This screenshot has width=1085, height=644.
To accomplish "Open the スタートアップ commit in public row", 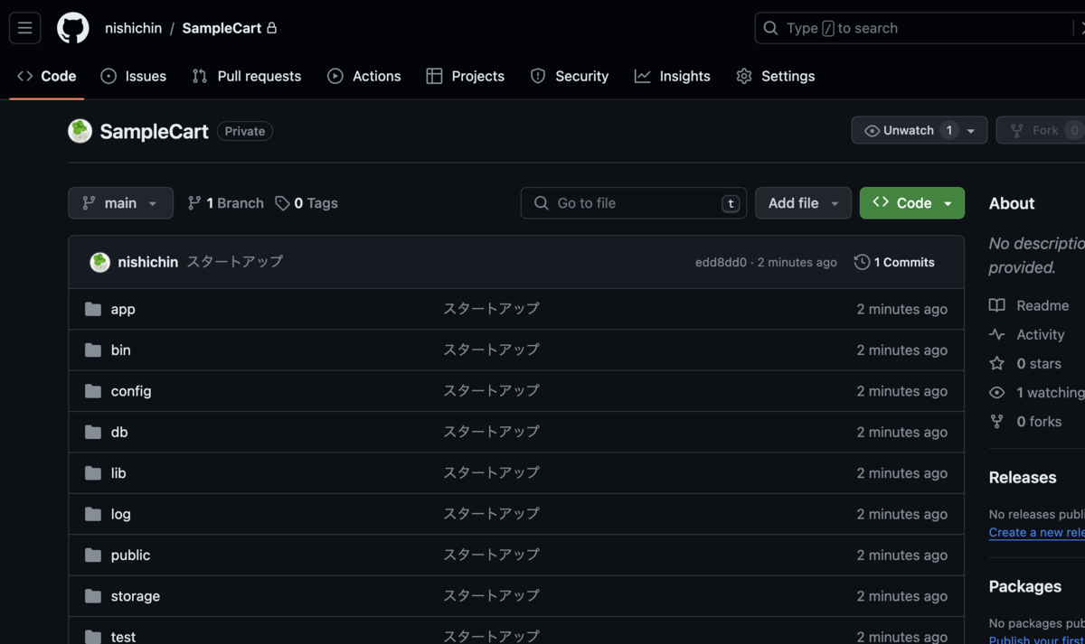I will [x=491, y=555].
